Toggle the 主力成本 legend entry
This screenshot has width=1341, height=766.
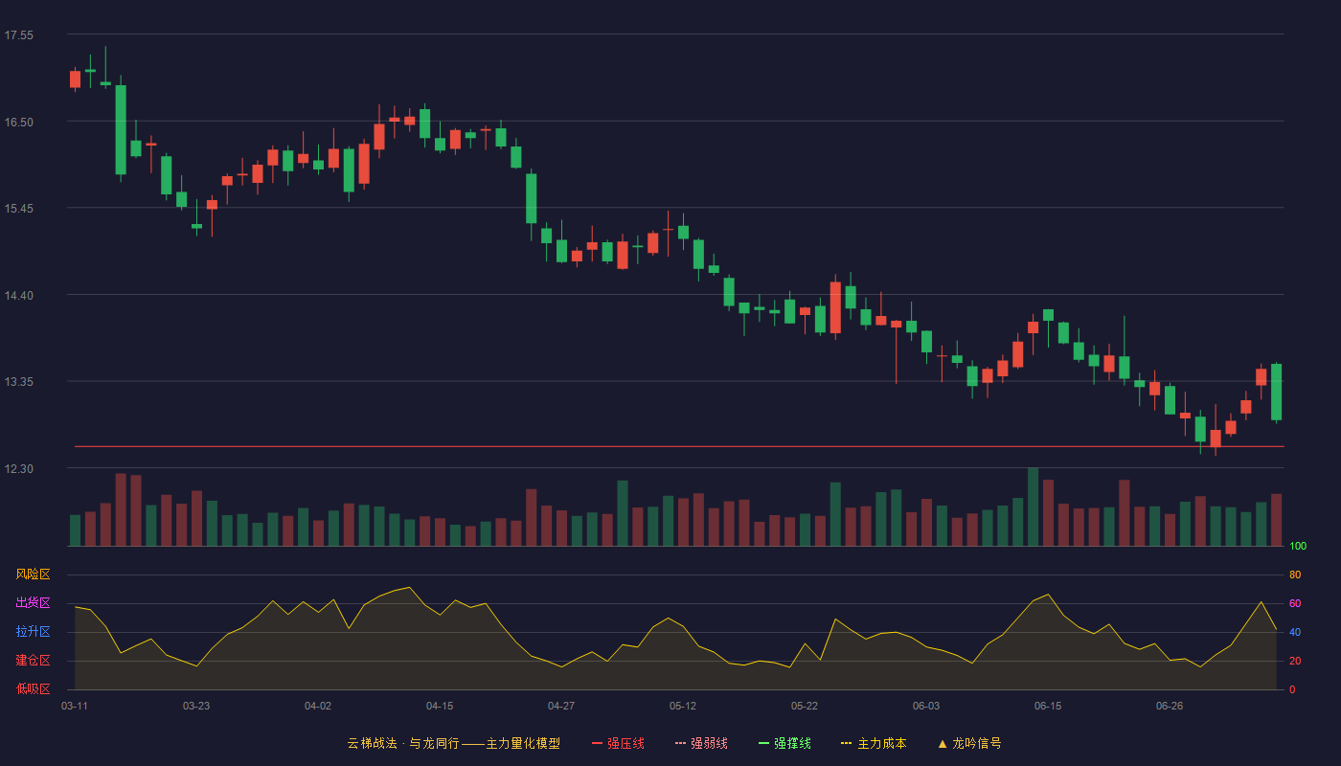[874, 743]
